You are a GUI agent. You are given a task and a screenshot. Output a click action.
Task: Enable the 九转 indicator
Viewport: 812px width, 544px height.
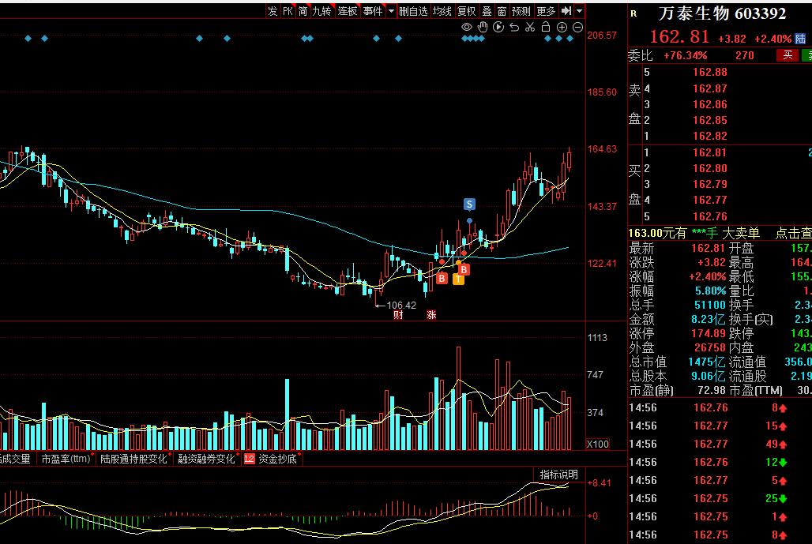[321, 11]
